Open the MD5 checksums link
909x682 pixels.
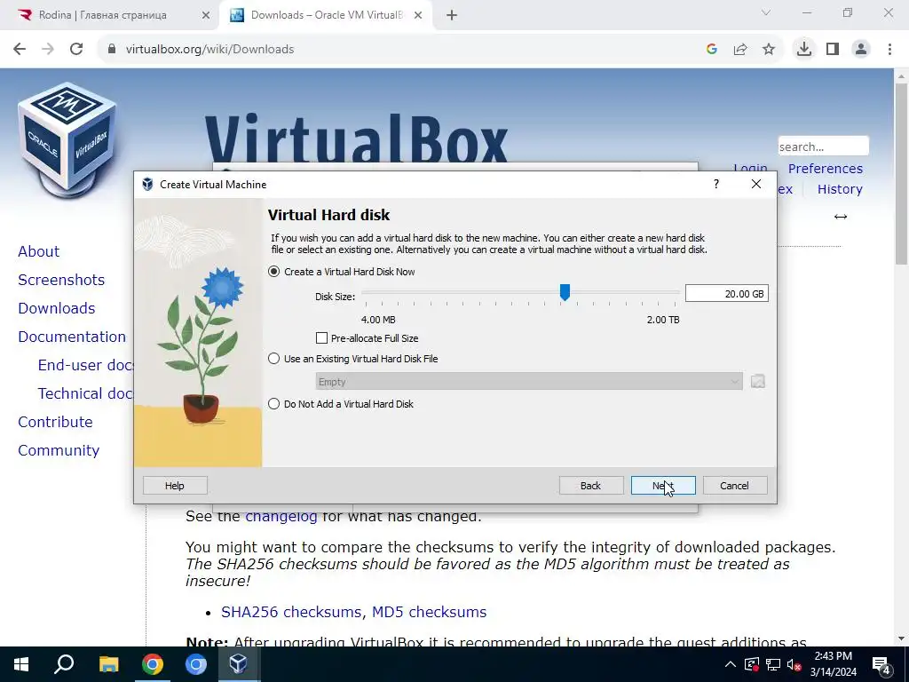click(x=429, y=612)
